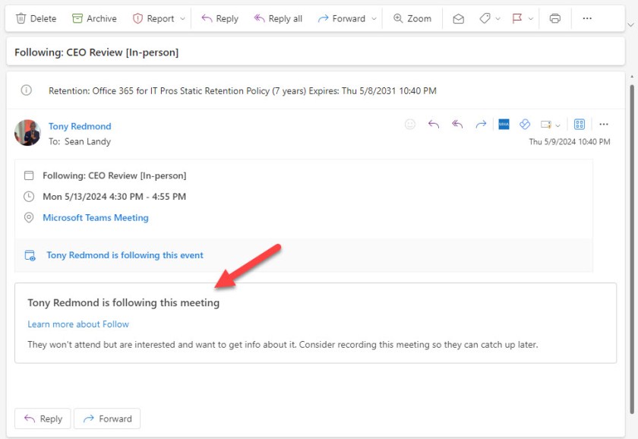The width and height of the screenshot is (638, 439).
Task: Add a reaction with the smiley icon
Action: [x=410, y=124]
